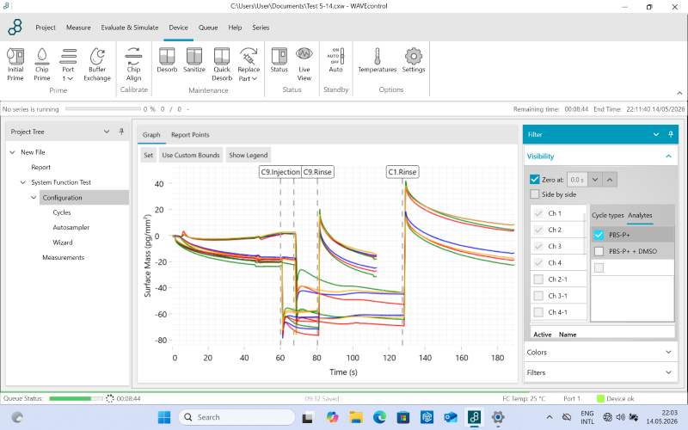Click the Queue Status progress bar

[76, 398]
